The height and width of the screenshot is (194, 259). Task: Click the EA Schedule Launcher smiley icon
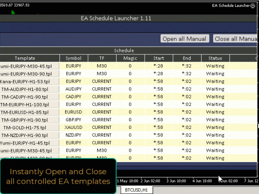pyautogui.click(x=253, y=6)
